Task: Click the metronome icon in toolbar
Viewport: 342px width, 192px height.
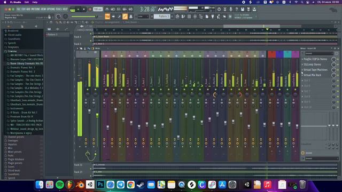Action: click(107, 10)
